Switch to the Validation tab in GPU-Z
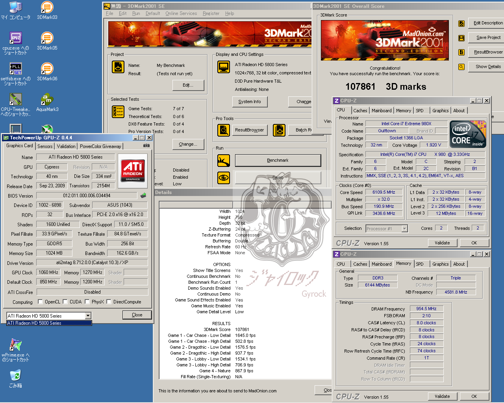This screenshot has height=403, width=504. pyautogui.click(x=66, y=146)
